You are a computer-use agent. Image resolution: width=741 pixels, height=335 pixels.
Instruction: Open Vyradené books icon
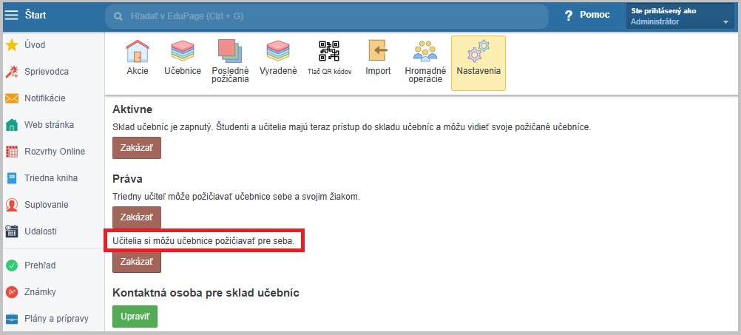[278, 52]
